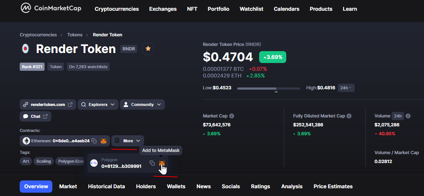The image size is (424, 196).
Task: Click the Scaling tag
Action: 43,161
